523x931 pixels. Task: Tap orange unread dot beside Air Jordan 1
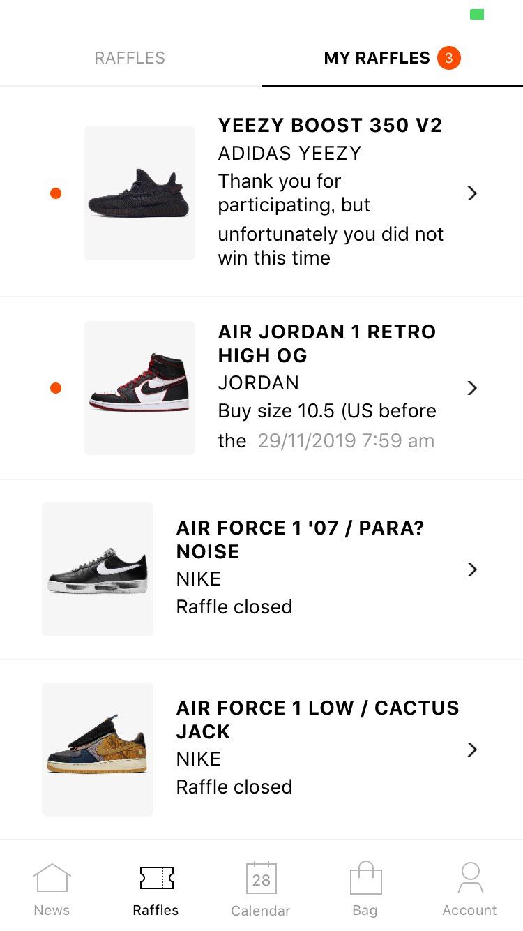(x=56, y=388)
